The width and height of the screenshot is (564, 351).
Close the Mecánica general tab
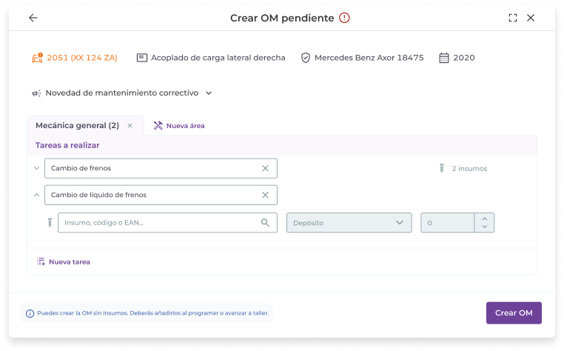click(130, 126)
